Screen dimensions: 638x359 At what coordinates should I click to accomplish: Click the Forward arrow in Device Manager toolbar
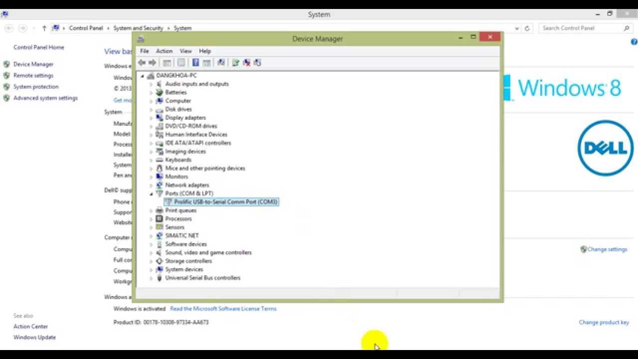pyautogui.click(x=153, y=62)
